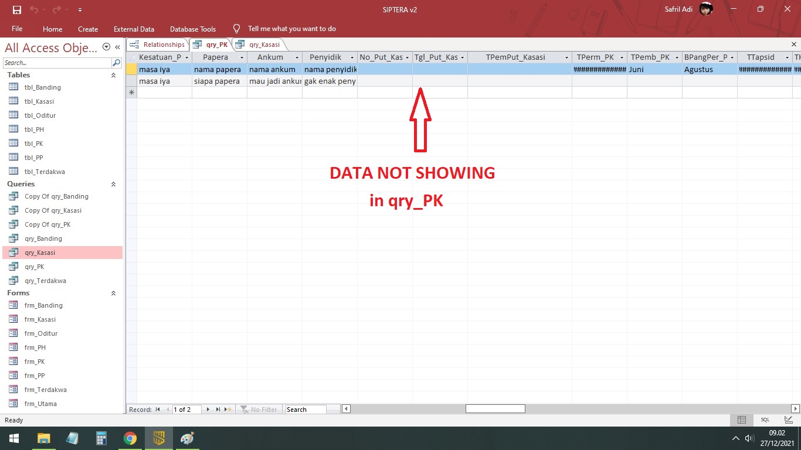Image resolution: width=801 pixels, height=450 pixels.
Task: Open the navigation pane category dropdown
Action: coord(106,47)
